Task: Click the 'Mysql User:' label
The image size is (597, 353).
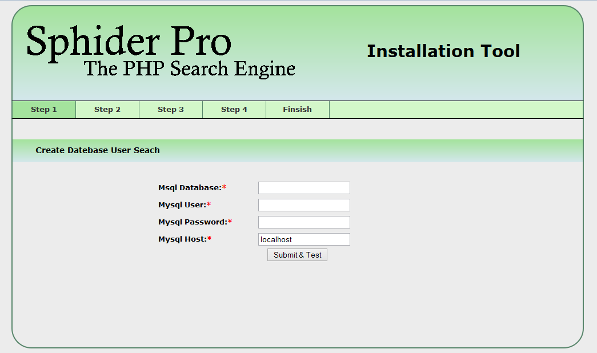Action: 185,205
